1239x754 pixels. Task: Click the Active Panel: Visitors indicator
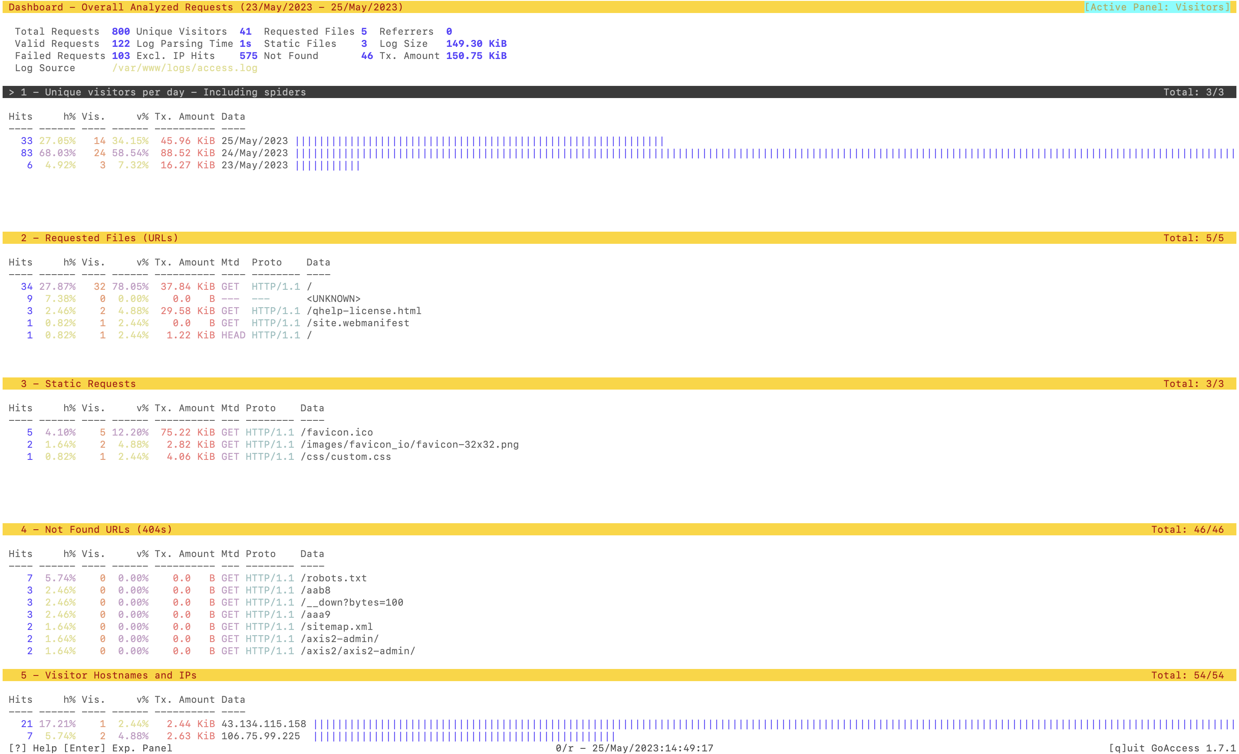tap(1157, 7)
